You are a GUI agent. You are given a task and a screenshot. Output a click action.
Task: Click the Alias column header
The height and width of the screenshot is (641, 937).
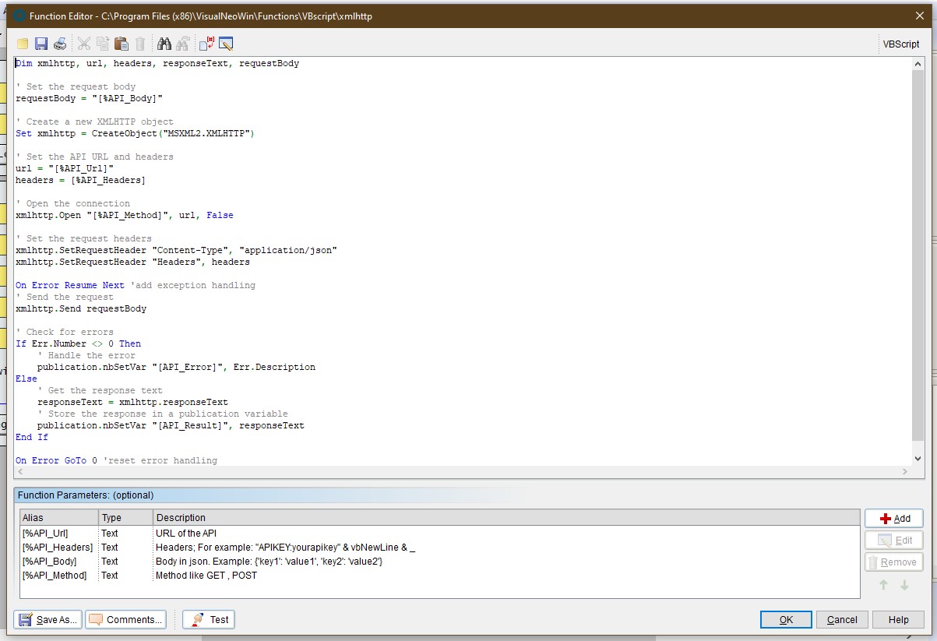coord(59,517)
